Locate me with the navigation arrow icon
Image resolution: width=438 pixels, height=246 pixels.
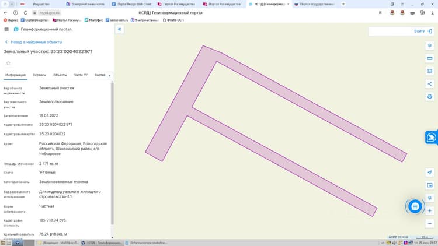[430, 173]
